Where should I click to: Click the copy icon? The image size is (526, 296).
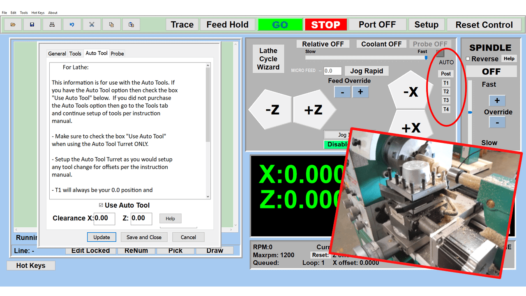[x=111, y=24]
